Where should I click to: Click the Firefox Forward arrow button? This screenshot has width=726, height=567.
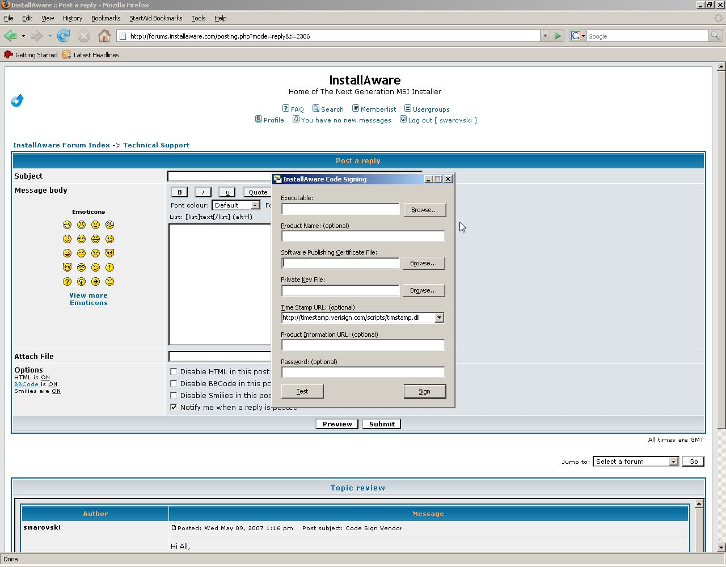pyautogui.click(x=37, y=36)
